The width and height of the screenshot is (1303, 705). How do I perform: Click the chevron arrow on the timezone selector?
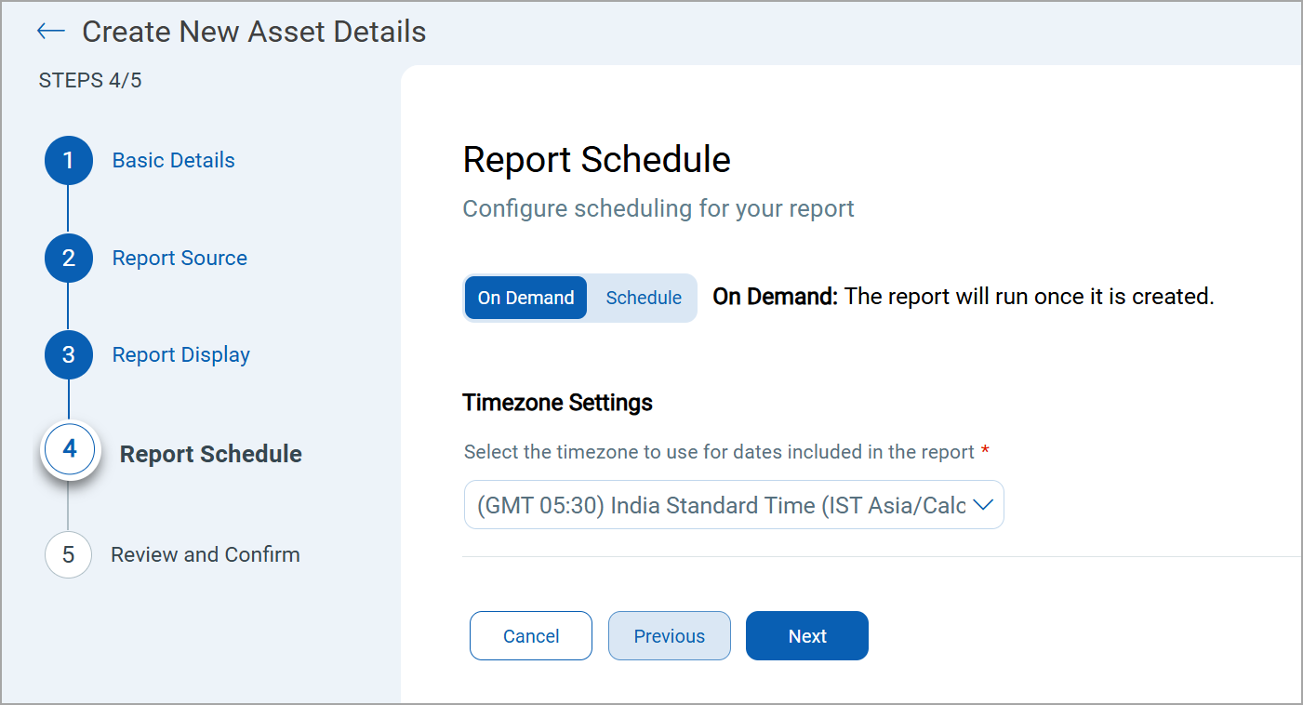pyautogui.click(x=982, y=505)
